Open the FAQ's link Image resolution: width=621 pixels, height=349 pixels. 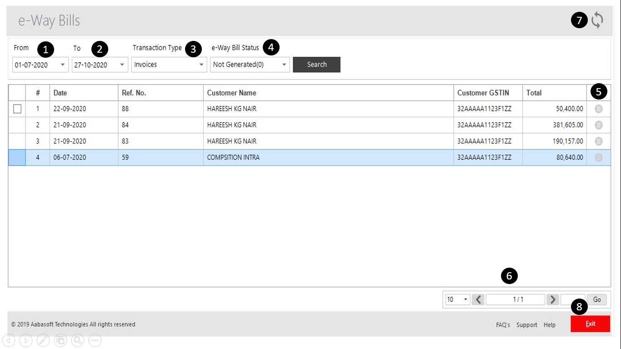(x=503, y=325)
